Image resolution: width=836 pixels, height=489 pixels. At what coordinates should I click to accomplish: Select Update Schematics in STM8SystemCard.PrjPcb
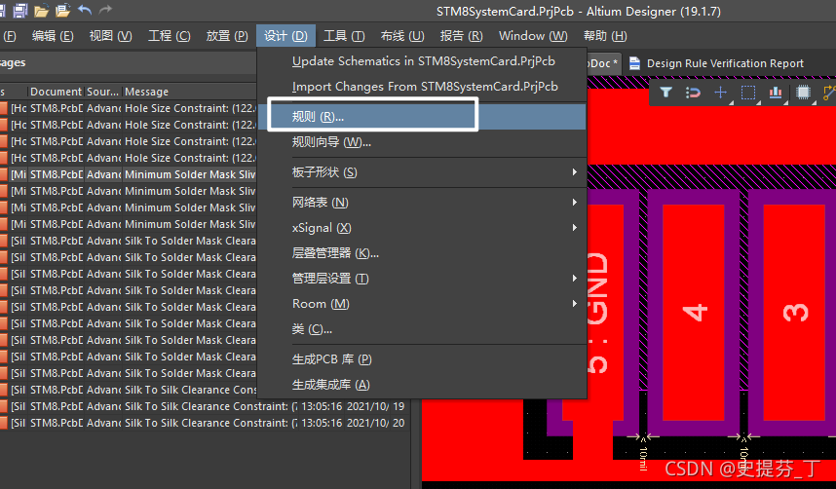click(x=422, y=61)
